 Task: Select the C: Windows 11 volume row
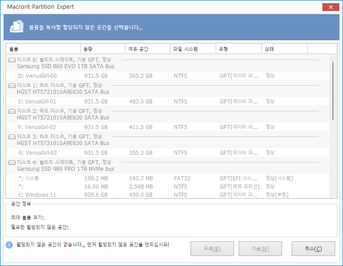[x=168, y=195]
